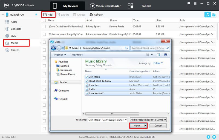Toggle the preview pane icon
219x140 pixels.
(x=159, y=55)
